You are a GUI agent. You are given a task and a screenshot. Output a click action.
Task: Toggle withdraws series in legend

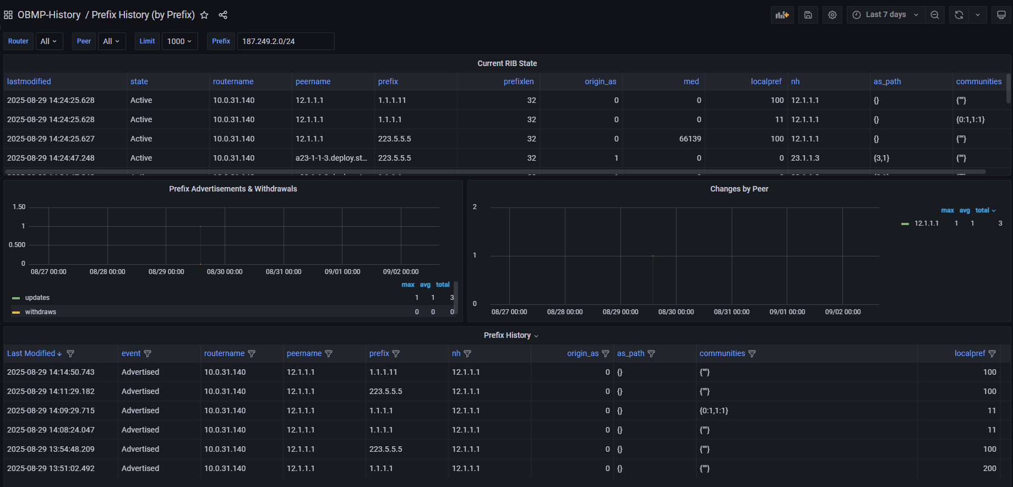click(x=40, y=312)
